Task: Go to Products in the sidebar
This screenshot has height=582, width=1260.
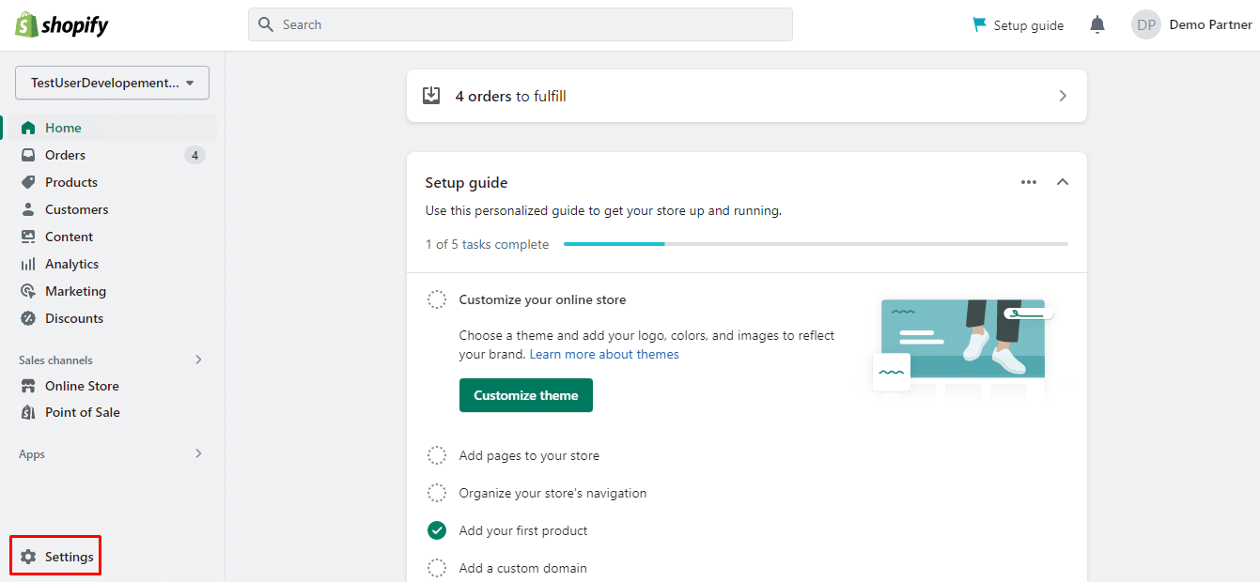Action: [70, 182]
